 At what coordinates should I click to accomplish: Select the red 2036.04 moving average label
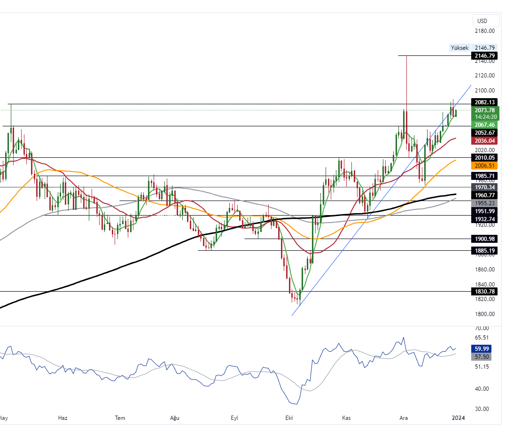coord(484,141)
